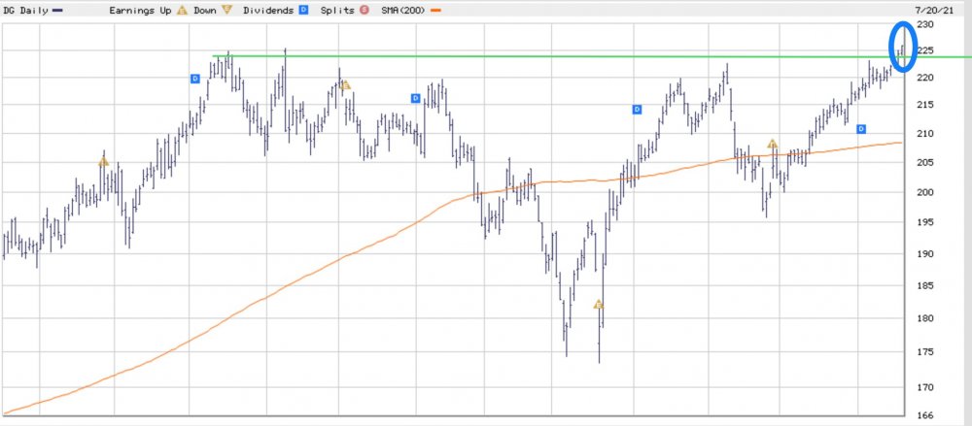972x426 pixels.
Task: Click the 225 price axis label
Action: pyautogui.click(x=924, y=50)
